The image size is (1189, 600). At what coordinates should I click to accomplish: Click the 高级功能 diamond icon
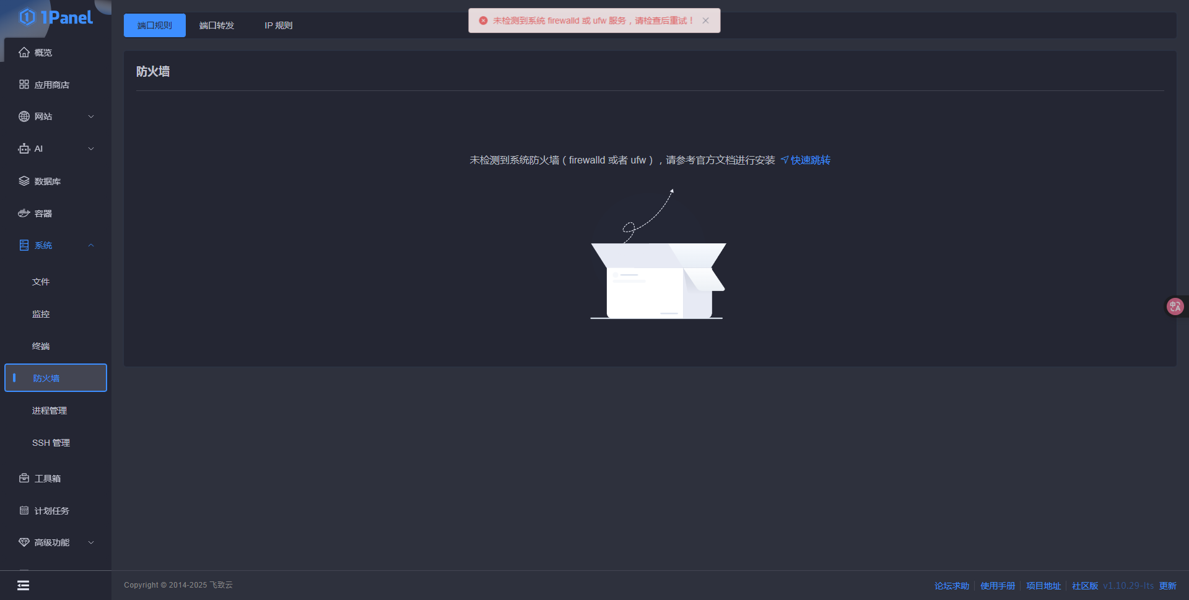(24, 542)
